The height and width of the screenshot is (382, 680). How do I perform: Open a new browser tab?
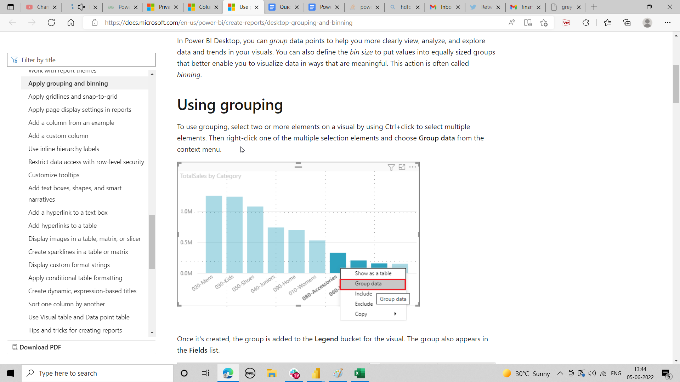(594, 7)
